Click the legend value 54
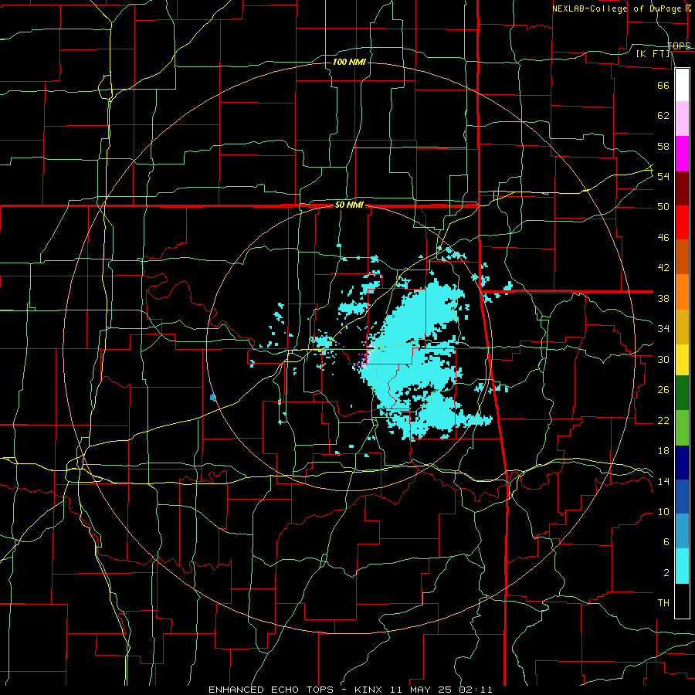Image resolution: width=695 pixels, height=695 pixels. click(x=663, y=176)
